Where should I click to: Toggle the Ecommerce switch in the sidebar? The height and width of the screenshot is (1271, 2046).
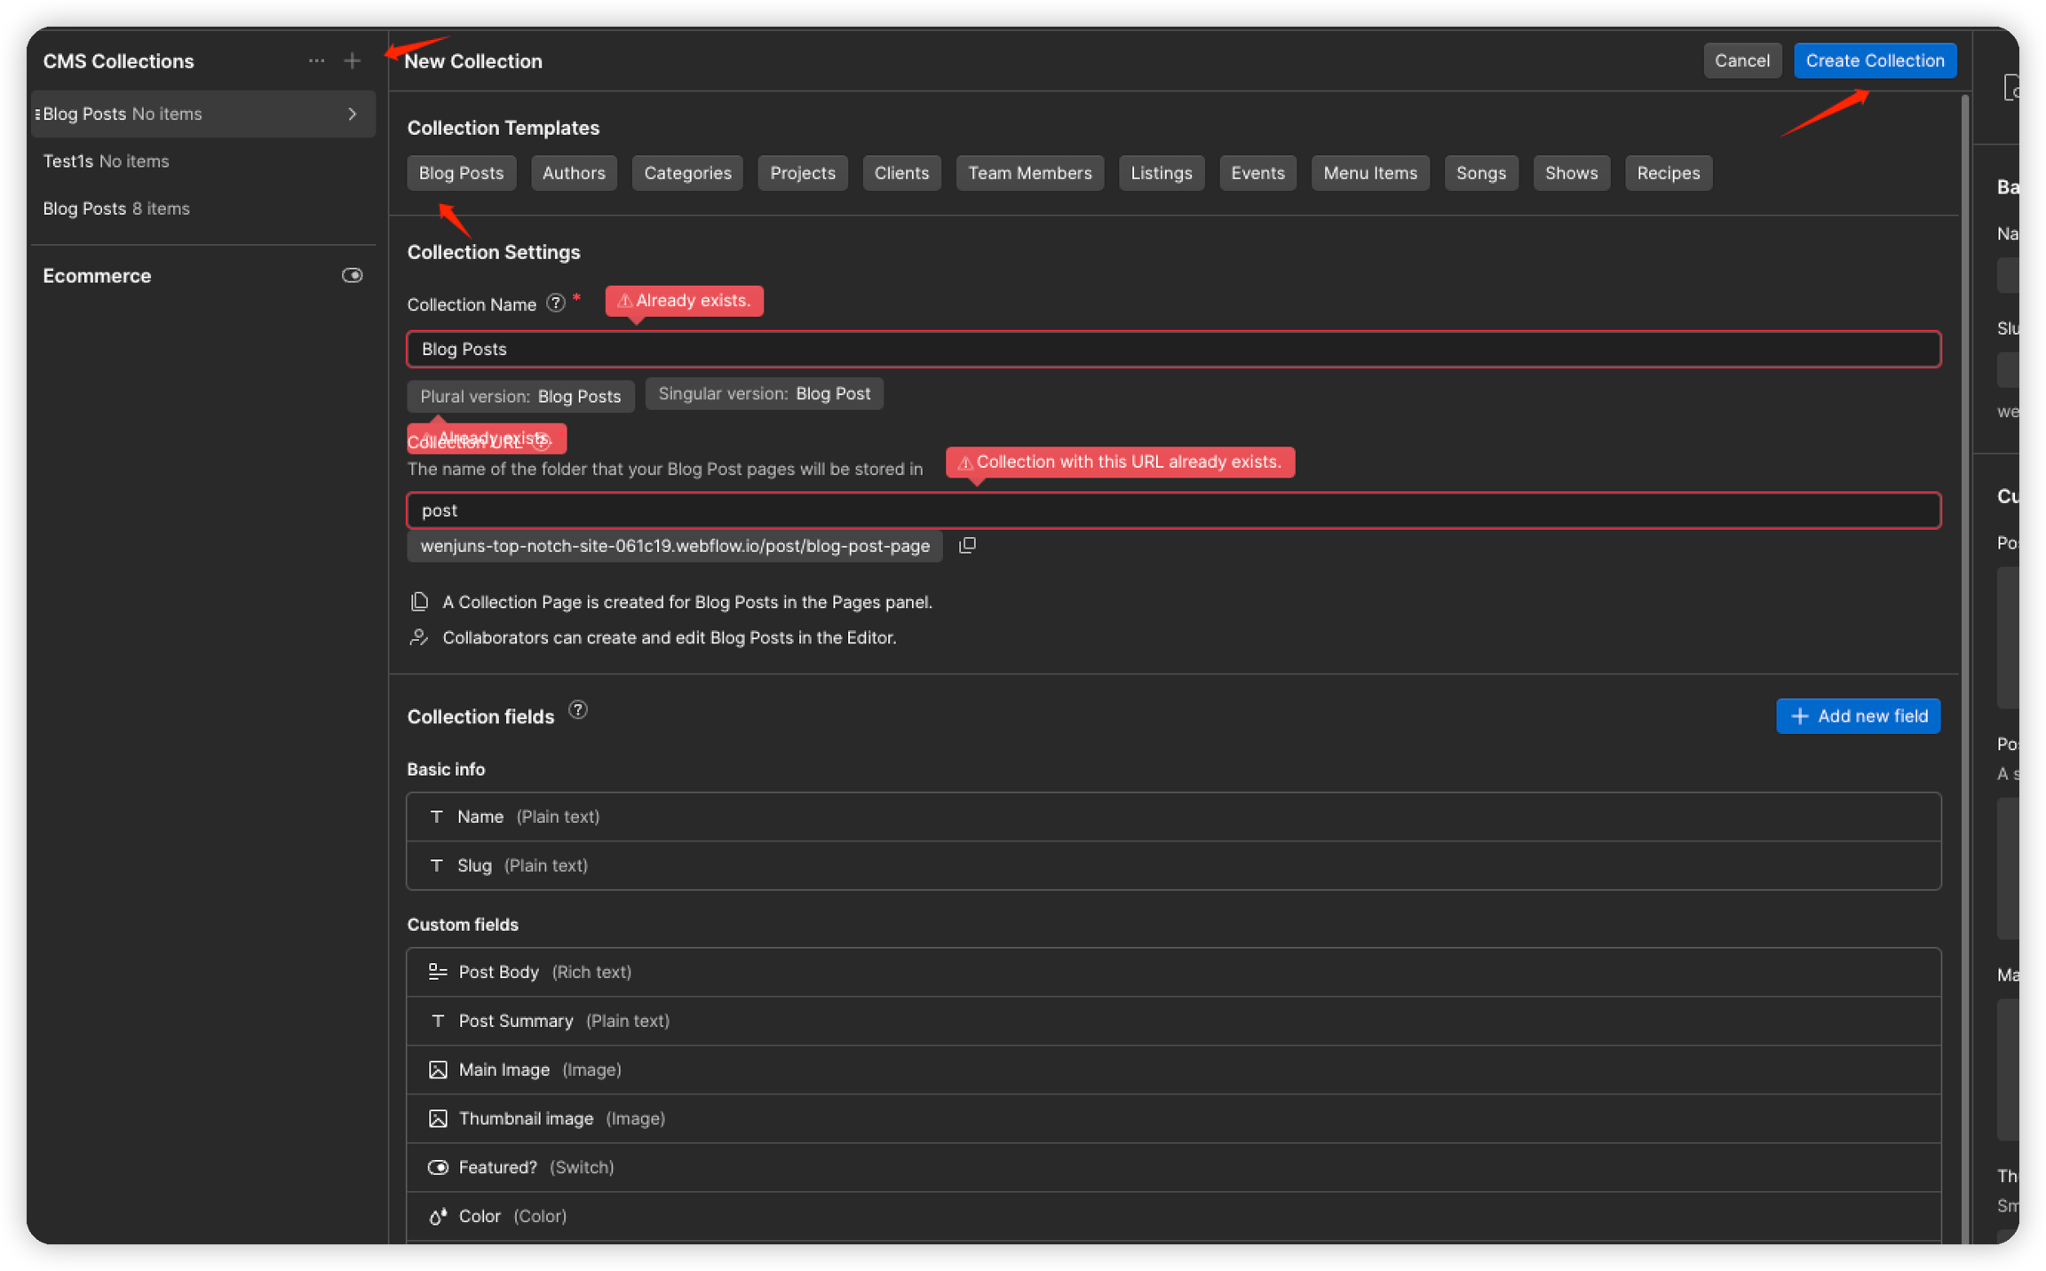tap(353, 275)
